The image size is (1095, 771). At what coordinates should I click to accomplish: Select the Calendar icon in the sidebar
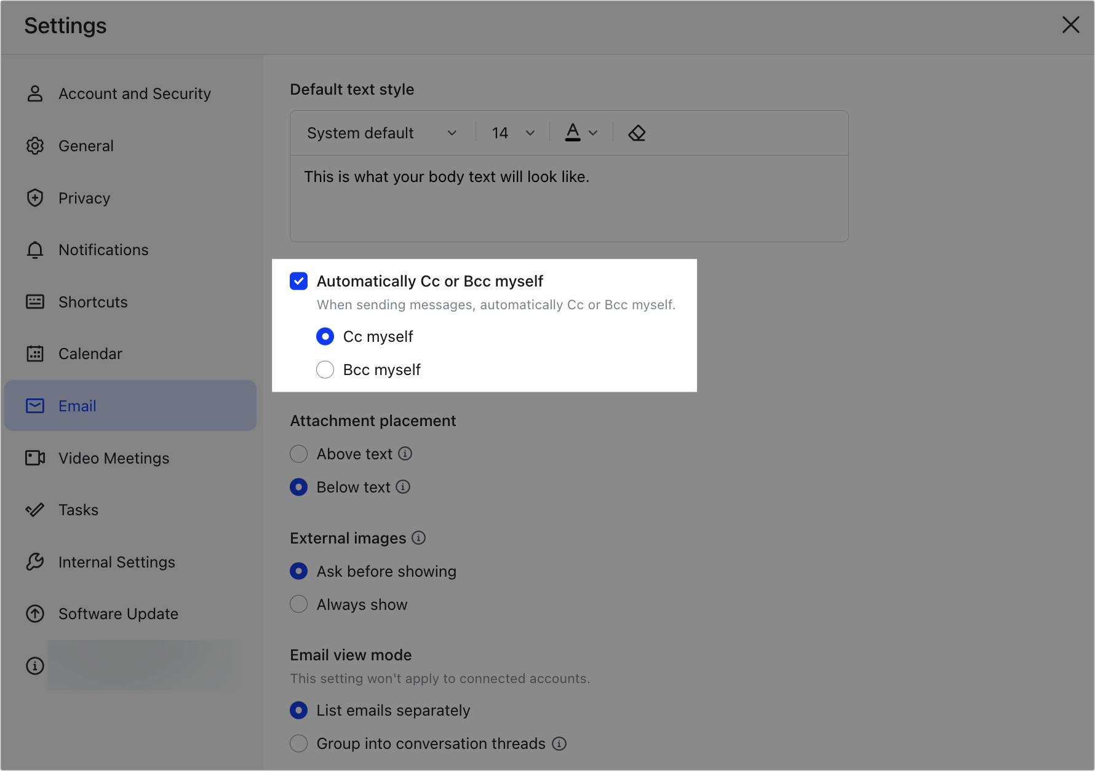tap(35, 354)
